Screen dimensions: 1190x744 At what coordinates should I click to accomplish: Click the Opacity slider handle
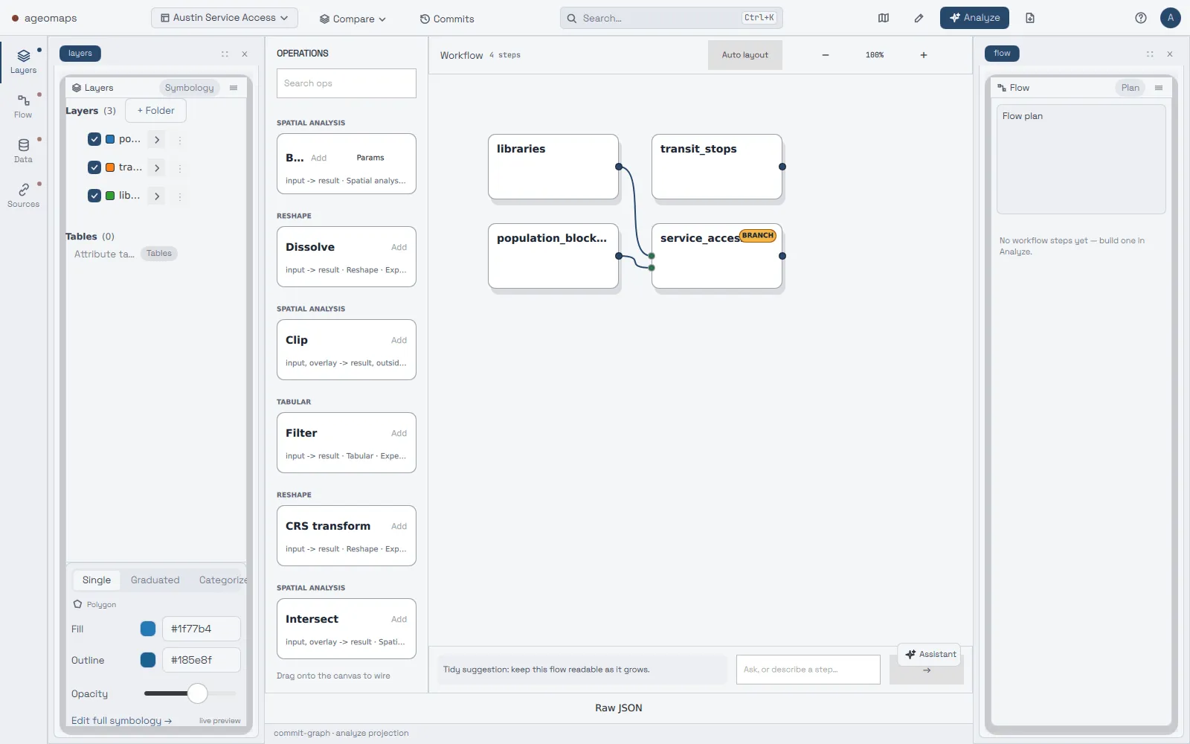(x=197, y=693)
